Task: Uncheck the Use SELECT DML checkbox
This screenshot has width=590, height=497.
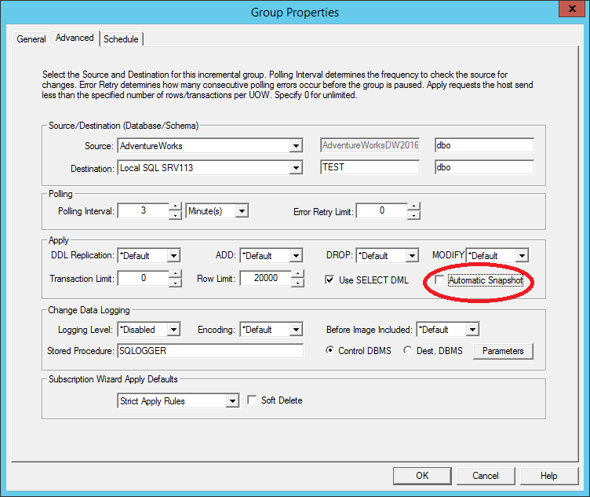Action: point(331,280)
